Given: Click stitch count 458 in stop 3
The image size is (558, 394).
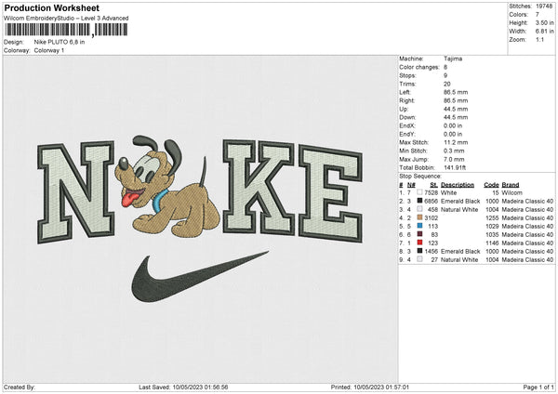Looking at the screenshot, I should pos(432,209).
